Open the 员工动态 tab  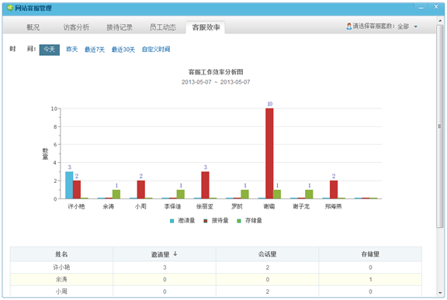tap(163, 27)
